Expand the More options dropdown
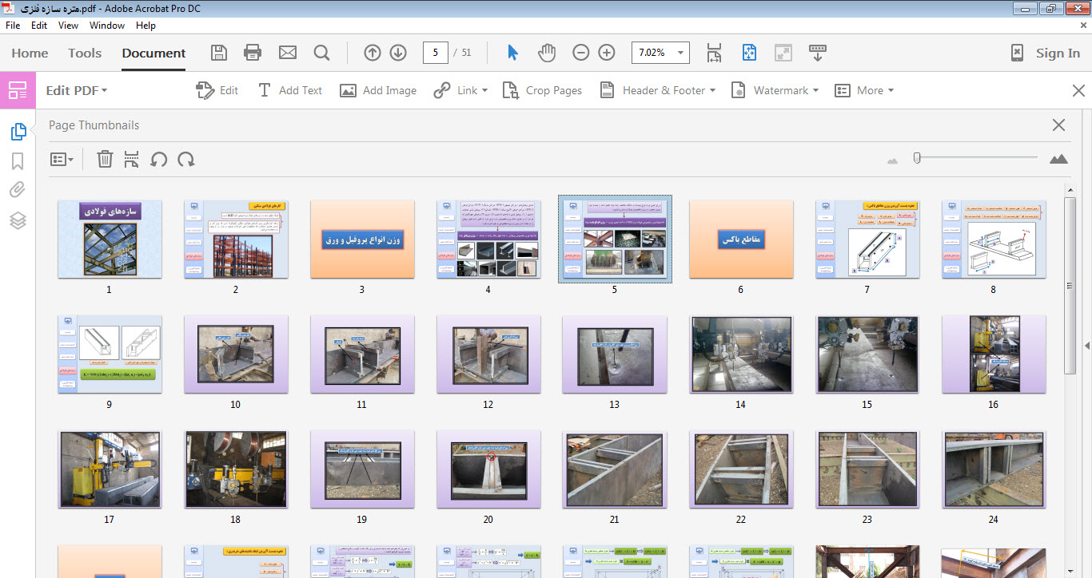This screenshot has height=578, width=1092. [891, 91]
